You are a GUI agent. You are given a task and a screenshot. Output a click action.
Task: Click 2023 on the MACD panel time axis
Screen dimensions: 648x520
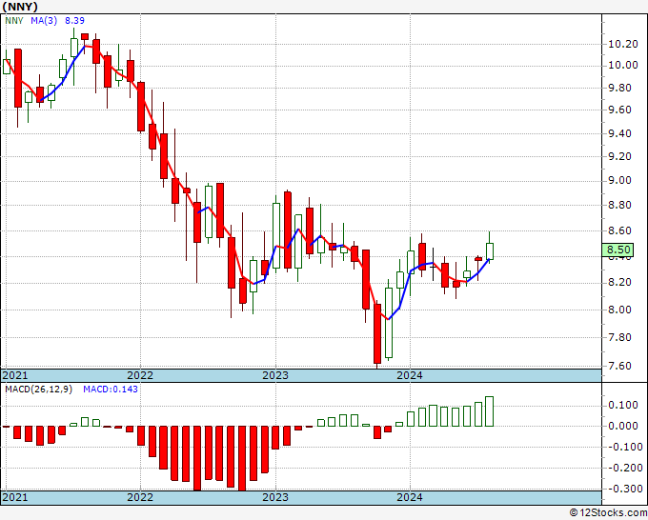point(275,497)
